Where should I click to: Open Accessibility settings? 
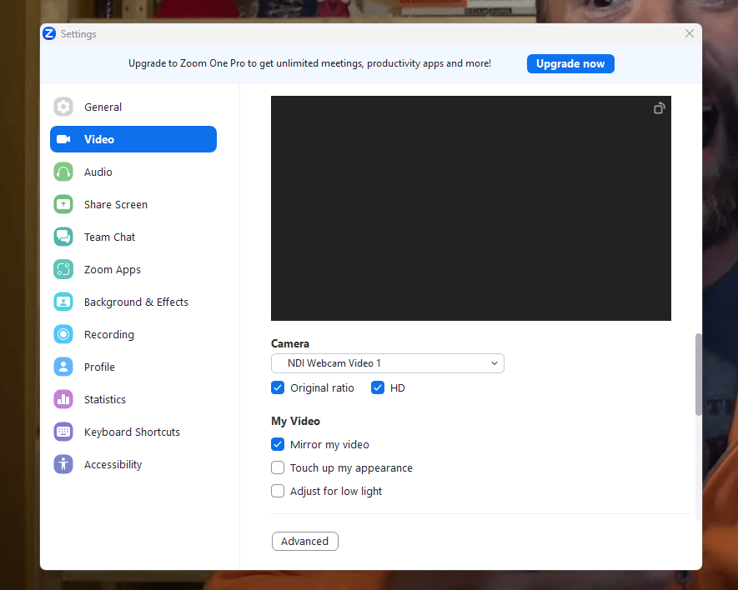[x=133, y=464]
